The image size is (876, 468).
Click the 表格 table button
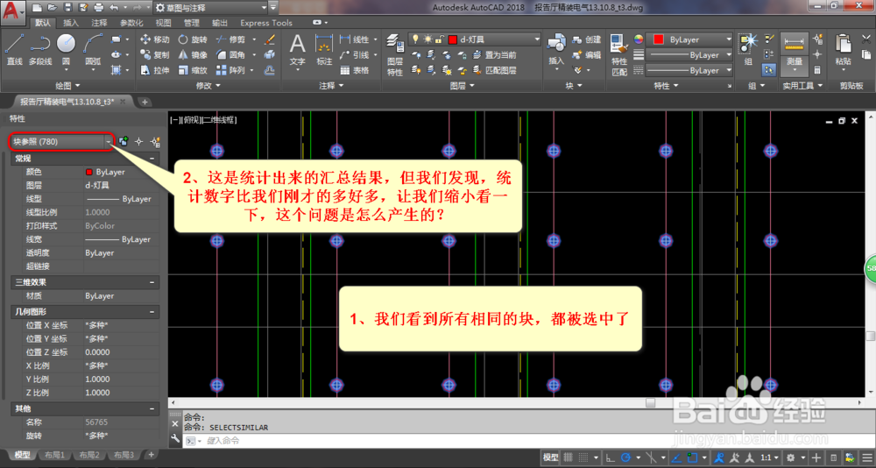(355, 70)
